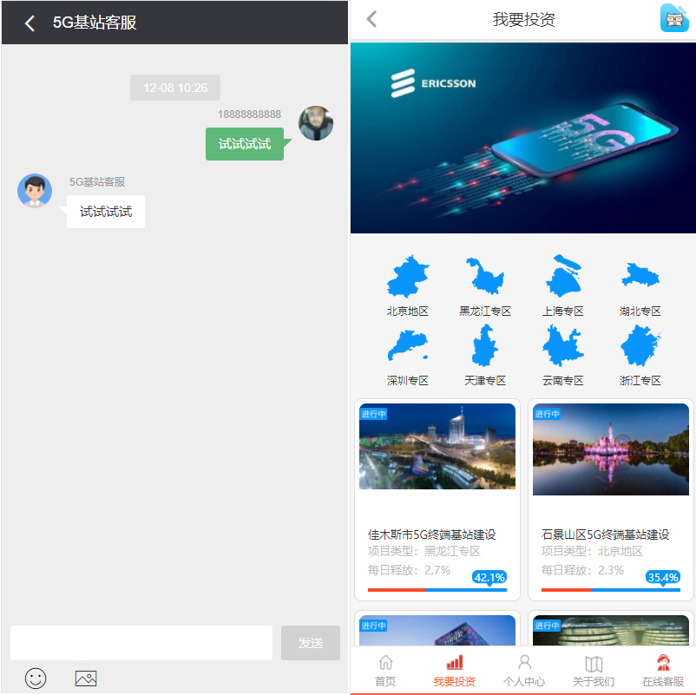Open the emoji picker in chat
The image size is (696, 695).
tap(36, 679)
